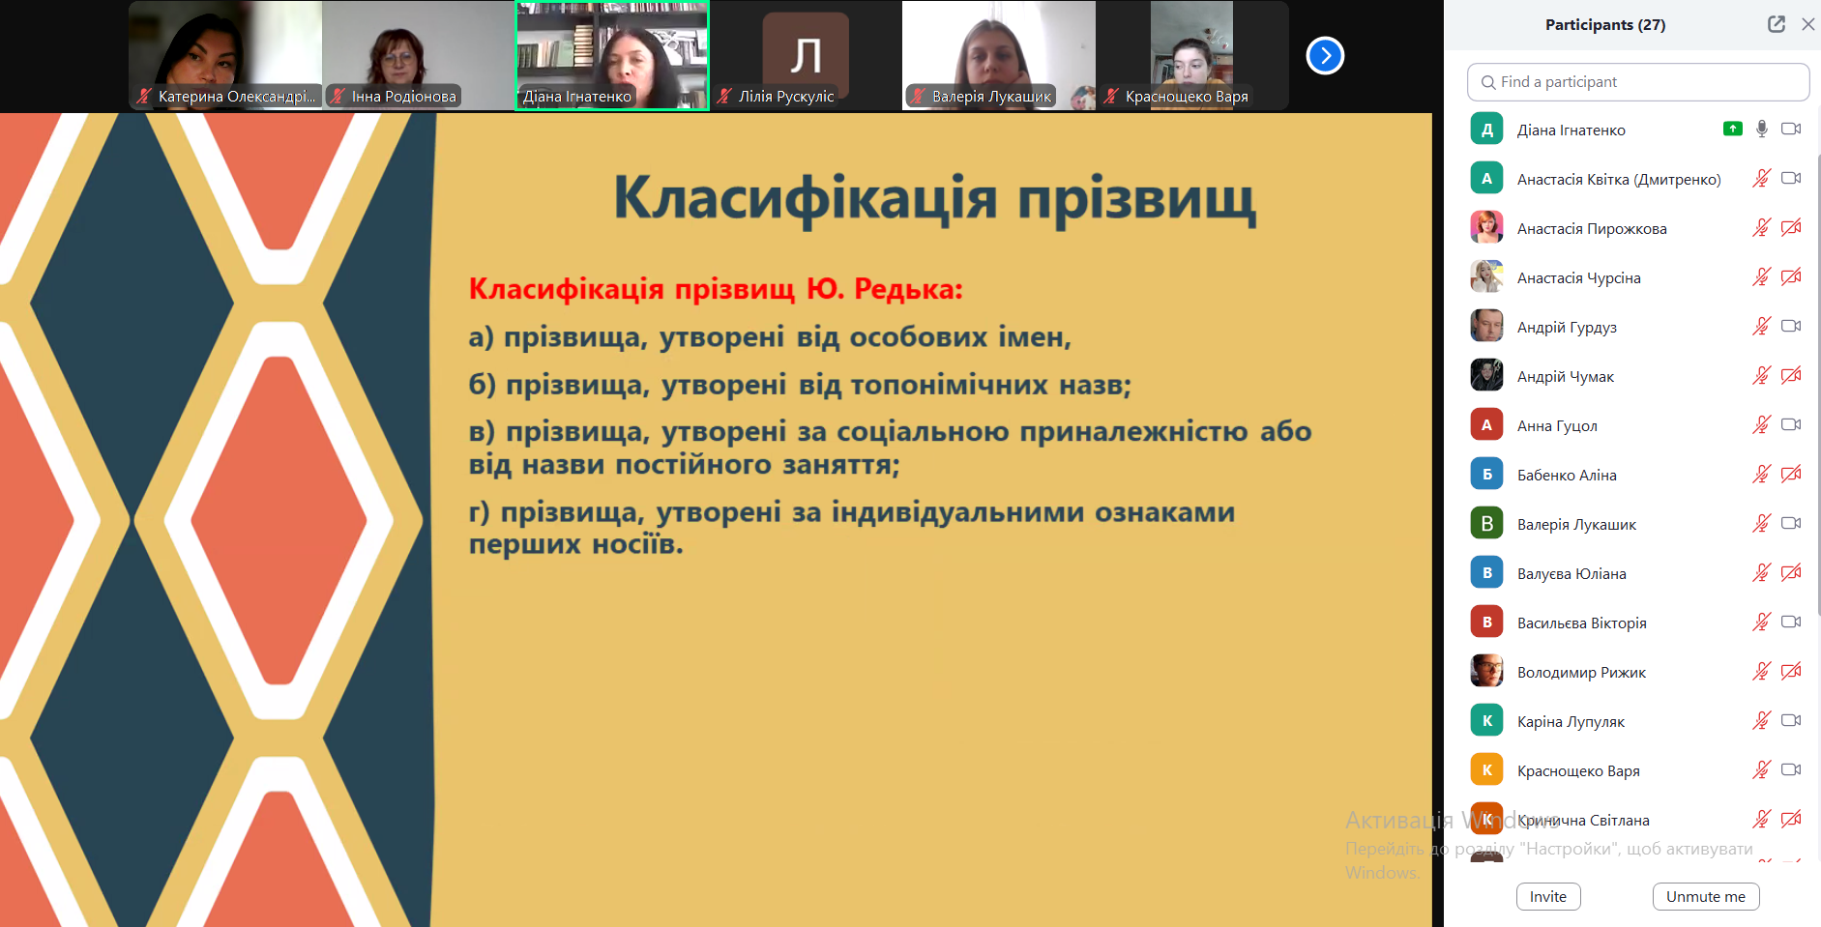Click muted mic icon for Андрій Чумак
Viewport: 1821px width, 927px height.
coord(1761,376)
